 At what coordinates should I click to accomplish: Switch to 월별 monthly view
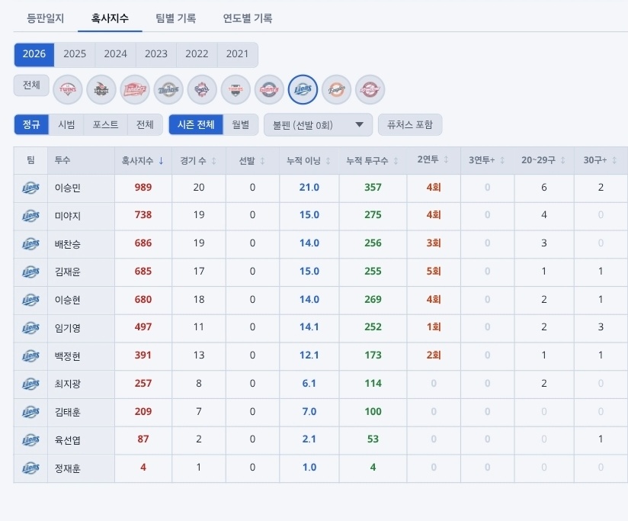click(x=240, y=124)
